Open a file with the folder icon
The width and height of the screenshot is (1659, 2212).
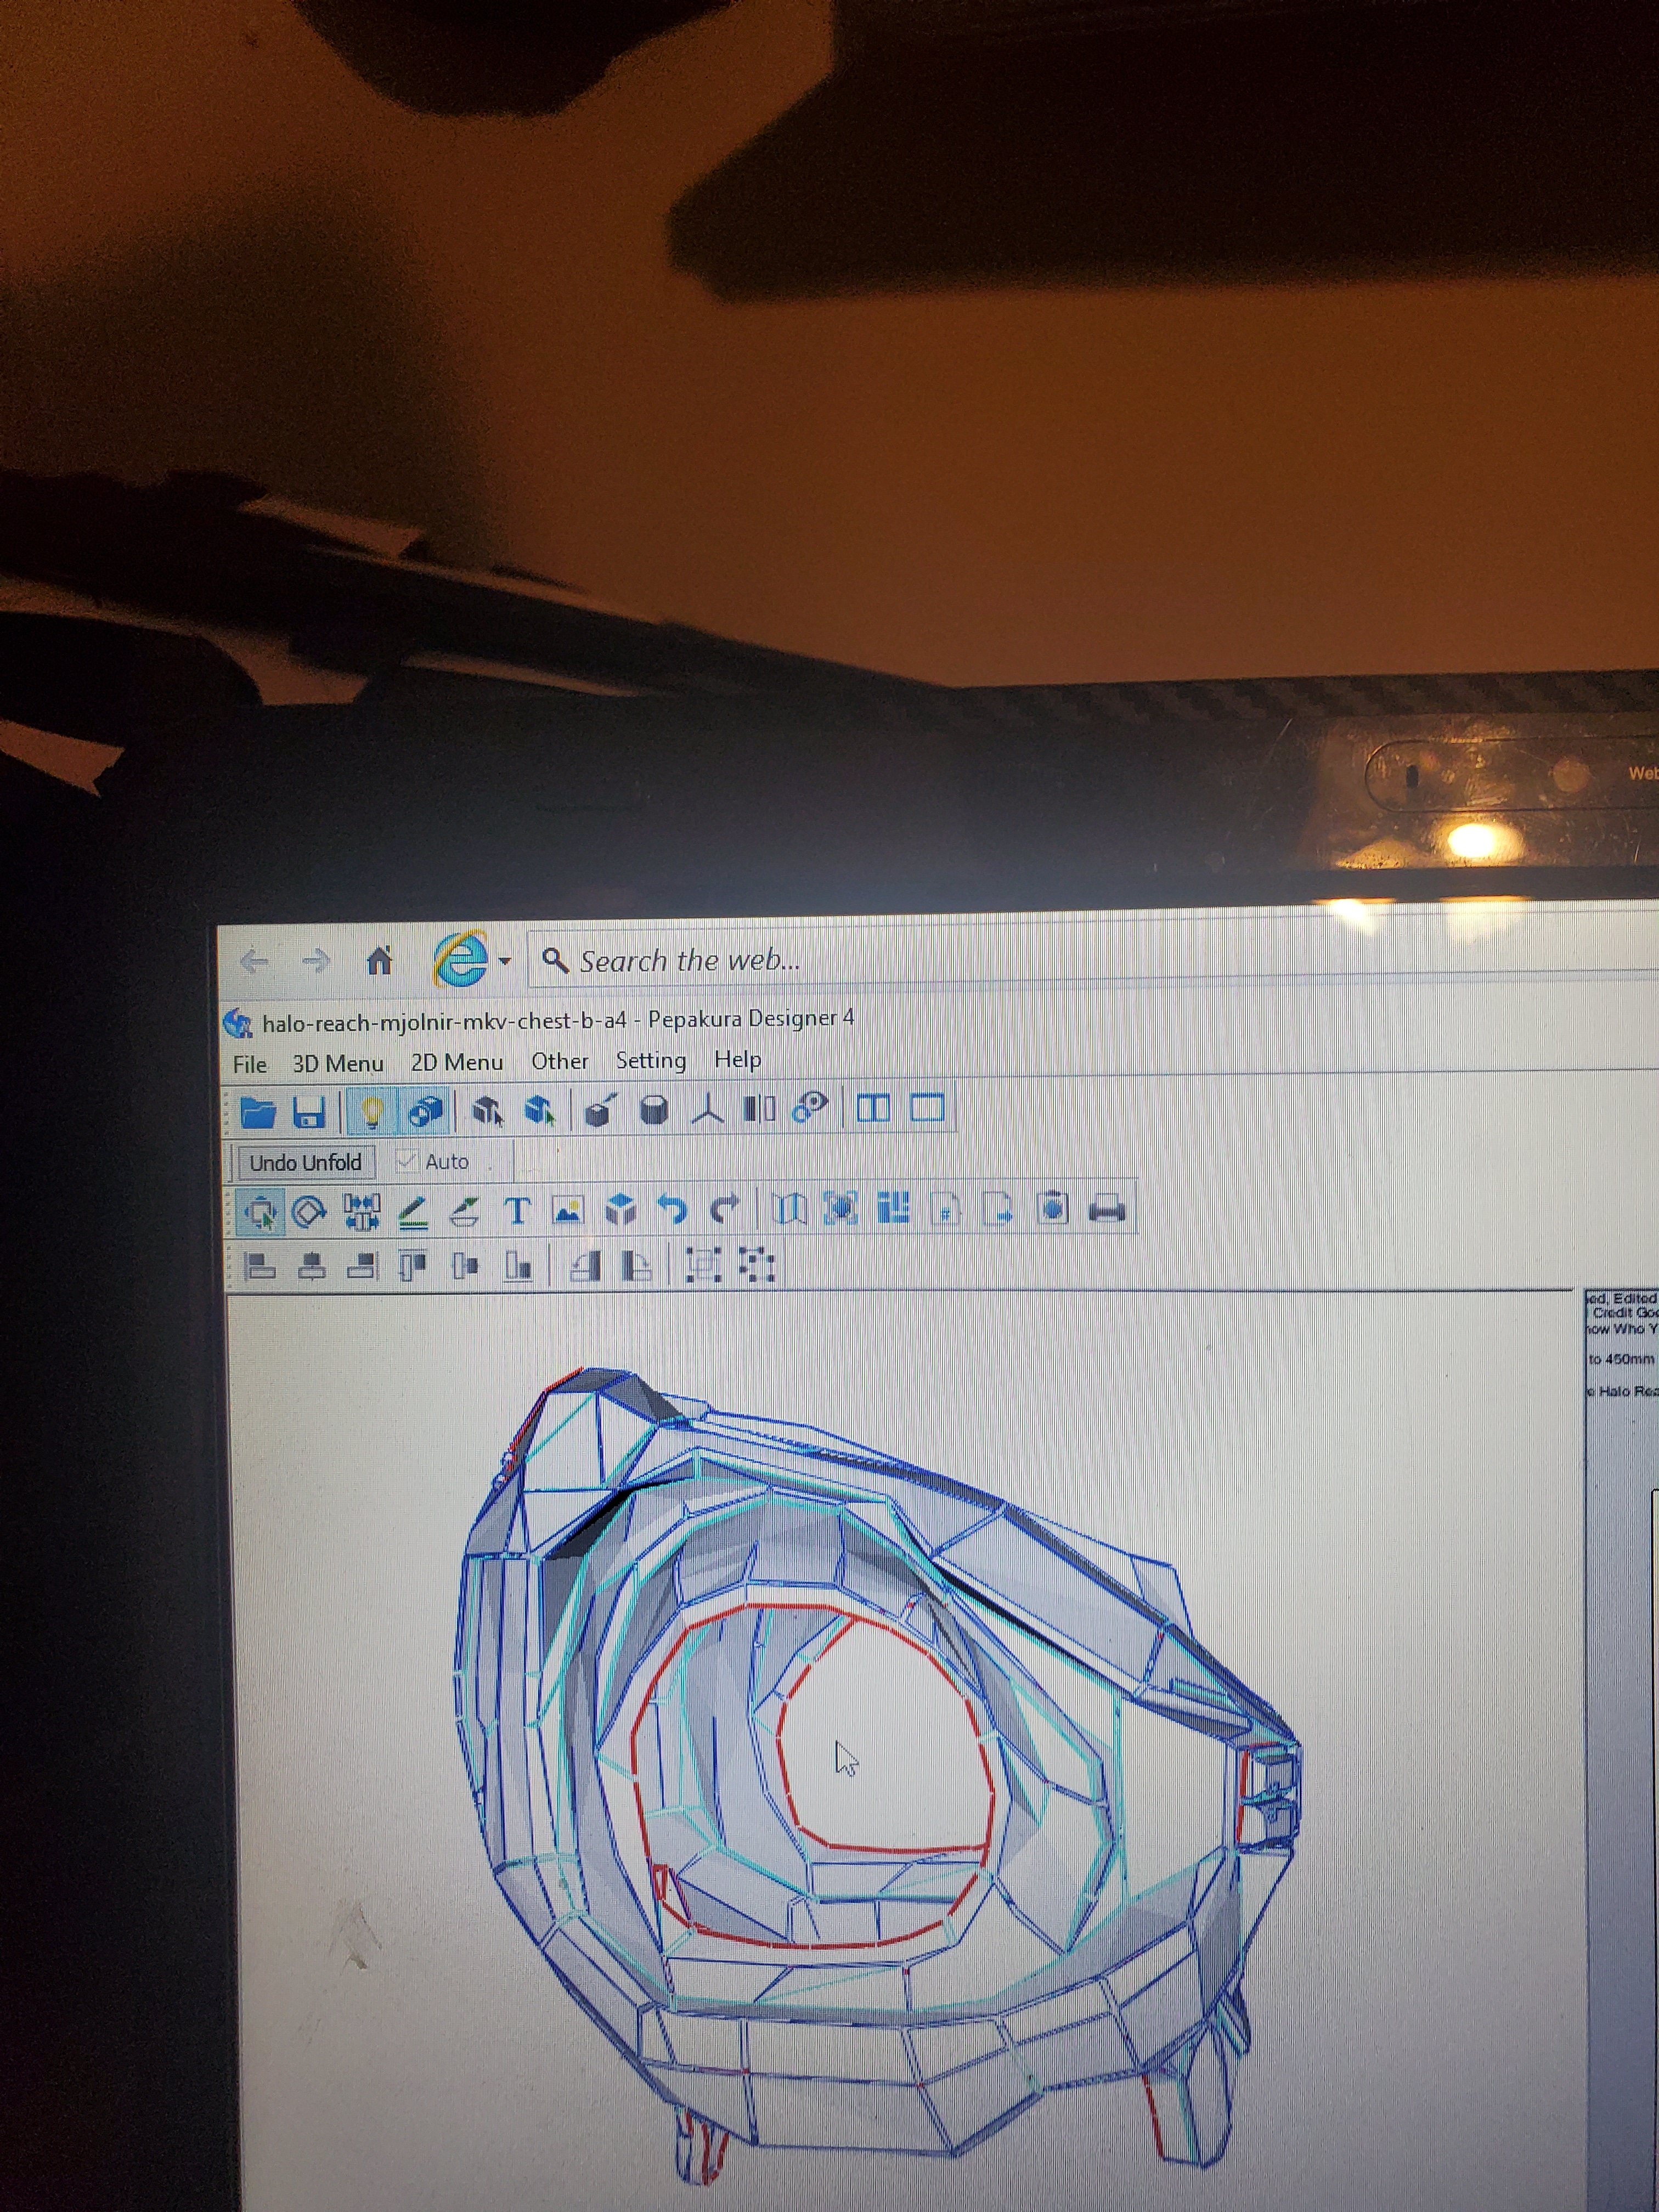pyautogui.click(x=259, y=1113)
